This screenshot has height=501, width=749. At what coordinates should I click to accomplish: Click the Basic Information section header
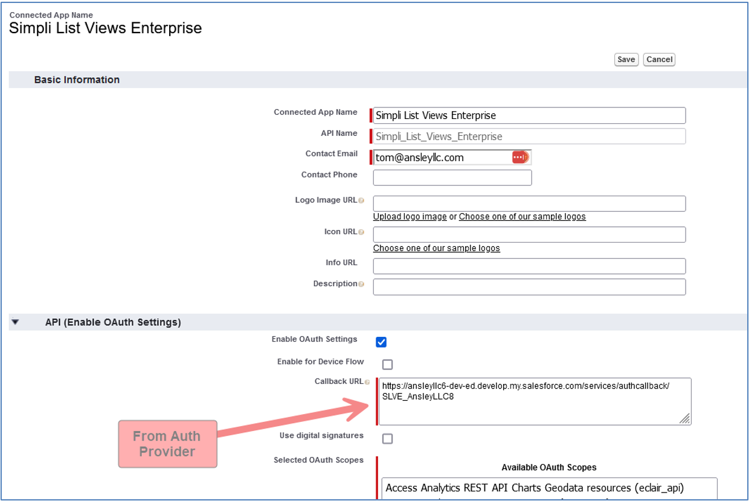click(x=77, y=80)
